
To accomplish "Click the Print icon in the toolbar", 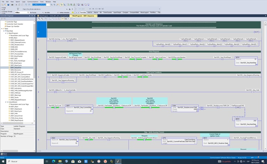I will click(12, 5).
